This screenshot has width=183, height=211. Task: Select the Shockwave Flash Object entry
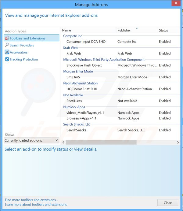[84, 65]
